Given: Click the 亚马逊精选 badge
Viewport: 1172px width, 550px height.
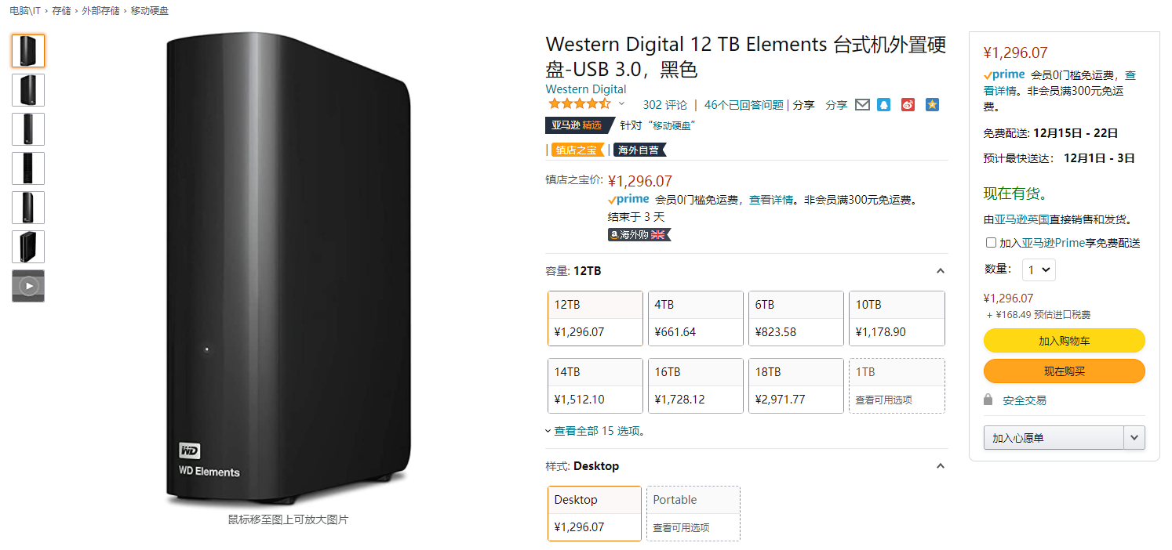Looking at the screenshot, I should click(576, 125).
